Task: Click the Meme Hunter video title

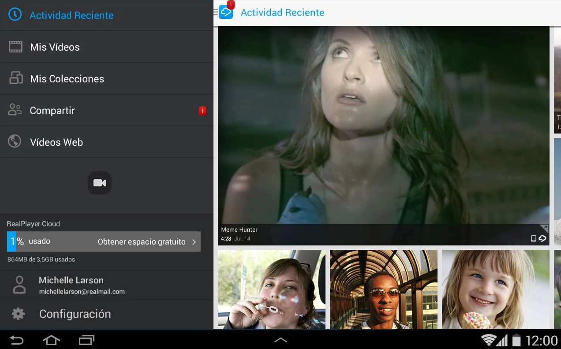Action: 239,230
